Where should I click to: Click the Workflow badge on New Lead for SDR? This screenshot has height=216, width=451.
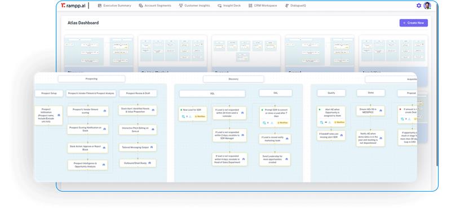point(200,117)
